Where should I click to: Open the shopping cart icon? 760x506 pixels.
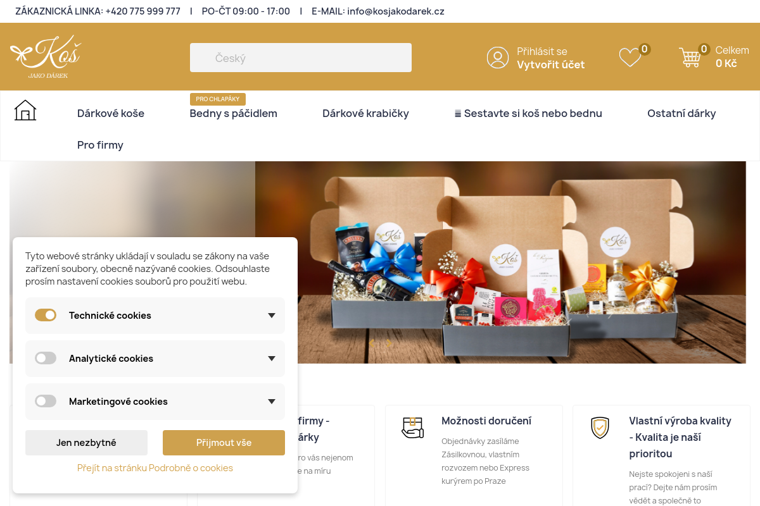pos(690,58)
